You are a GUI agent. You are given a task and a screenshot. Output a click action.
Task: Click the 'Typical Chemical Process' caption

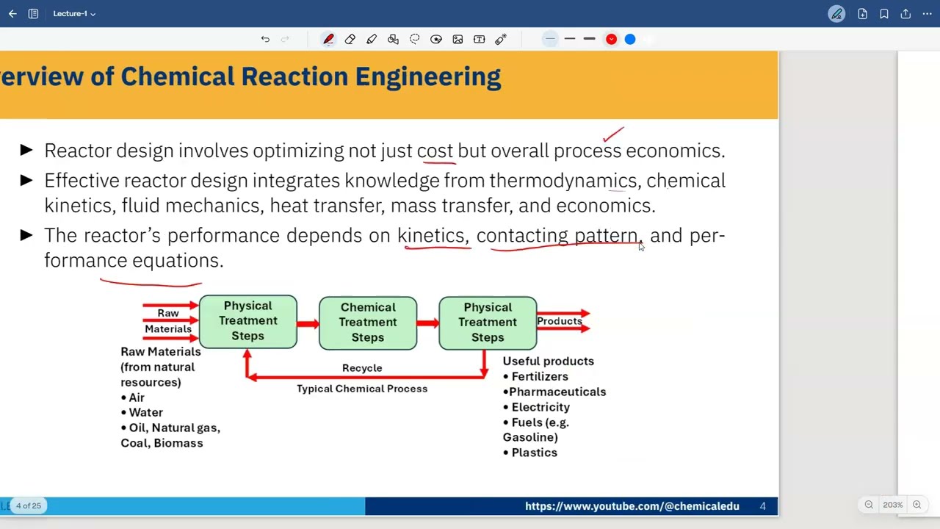pyautogui.click(x=362, y=389)
